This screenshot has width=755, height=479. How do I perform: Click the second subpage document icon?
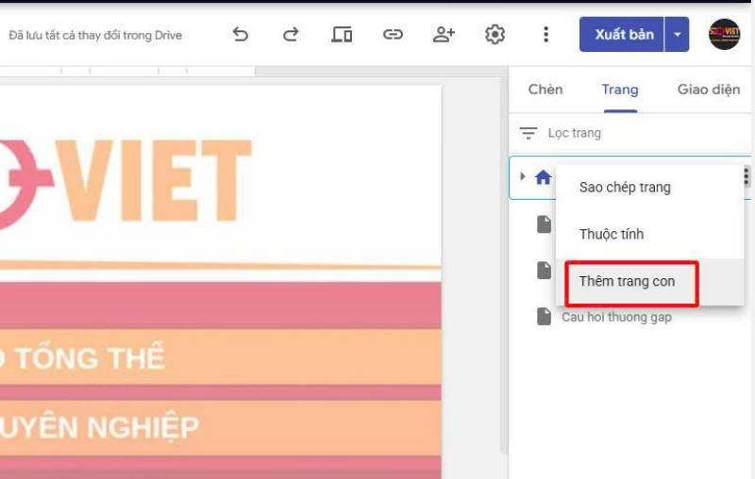[544, 271]
